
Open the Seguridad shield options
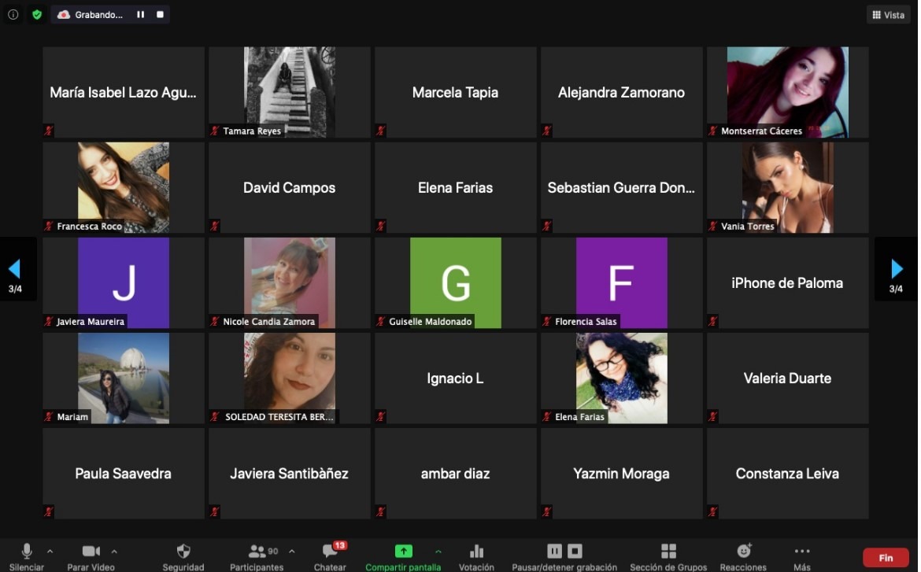pos(183,552)
